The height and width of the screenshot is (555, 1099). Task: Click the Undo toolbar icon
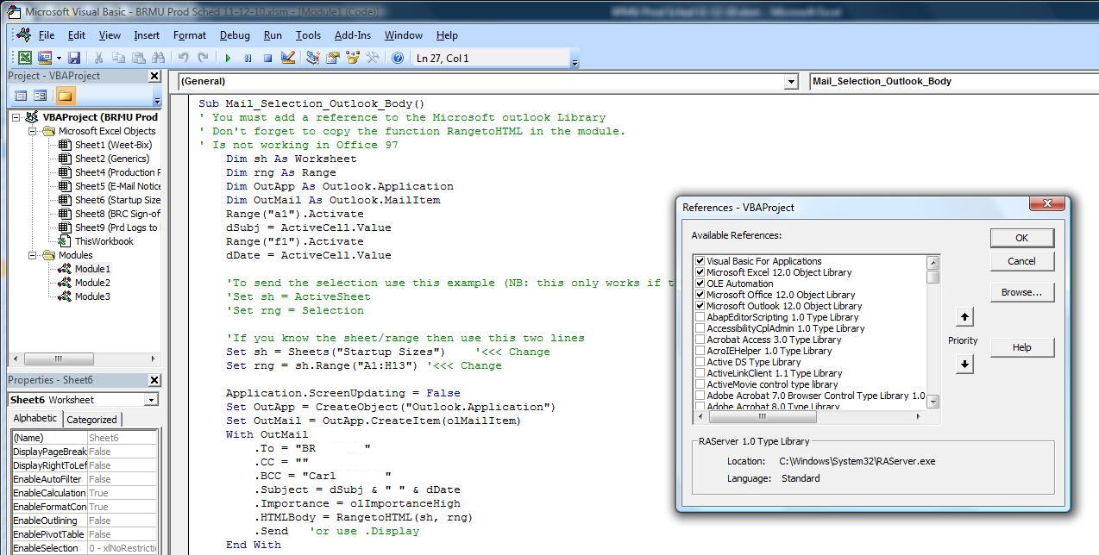[x=183, y=58]
